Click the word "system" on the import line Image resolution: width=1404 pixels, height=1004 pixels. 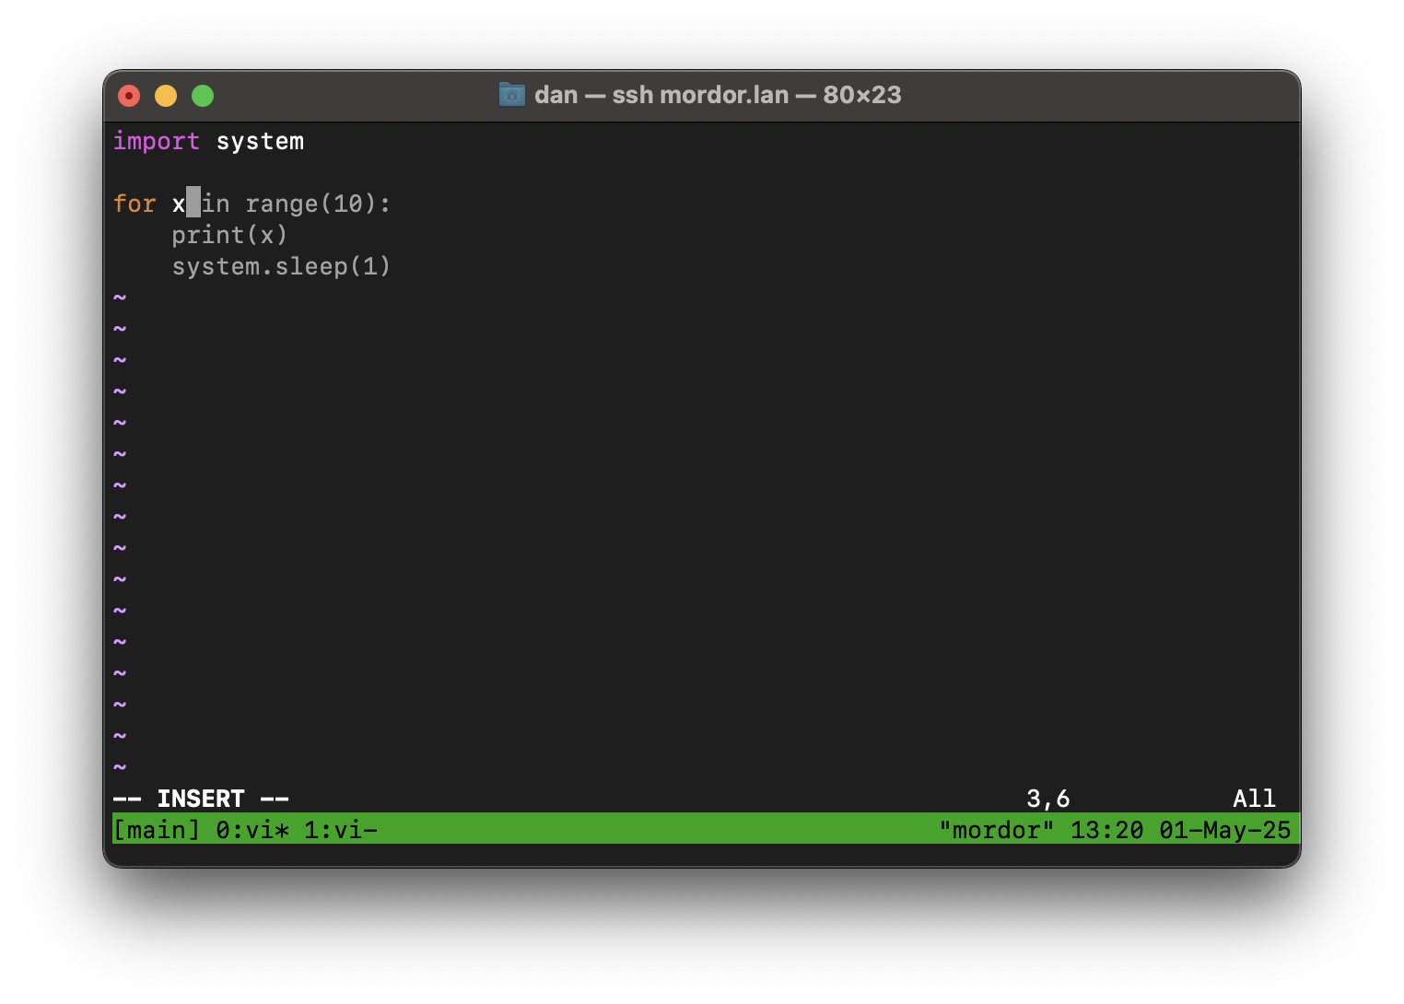coord(260,142)
